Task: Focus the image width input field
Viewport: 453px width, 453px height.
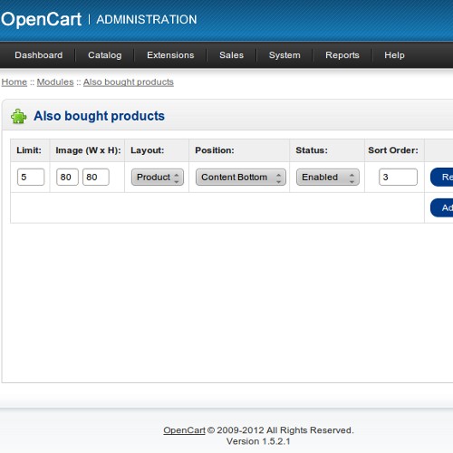Action: click(x=67, y=177)
